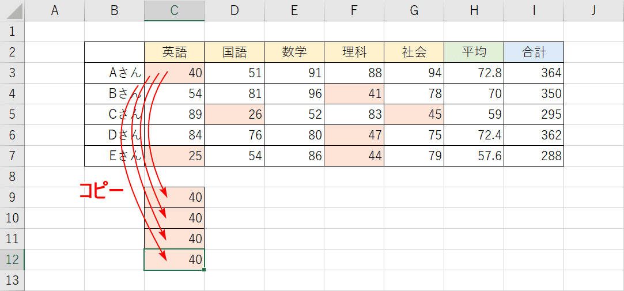Select row 11 header
This screenshot has height=291, width=624.
[x=12, y=239]
